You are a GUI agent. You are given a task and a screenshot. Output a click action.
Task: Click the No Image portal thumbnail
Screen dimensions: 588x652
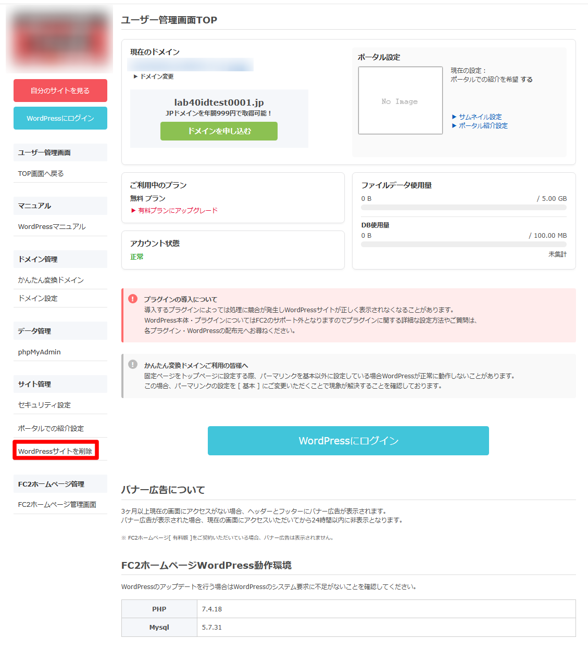[x=400, y=100]
